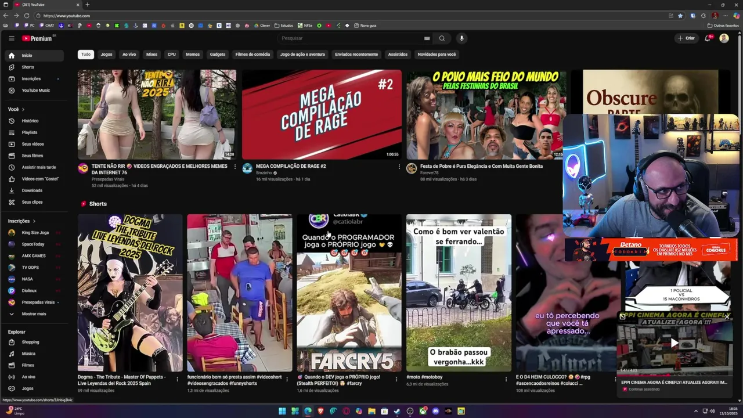Click the search magnifier button
This screenshot has width=743, height=418.
click(442, 38)
